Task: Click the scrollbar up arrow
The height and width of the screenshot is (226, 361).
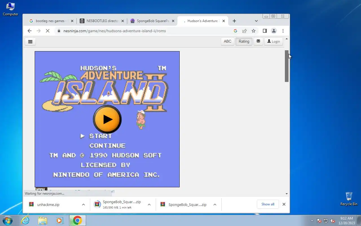Action: [x=287, y=39]
